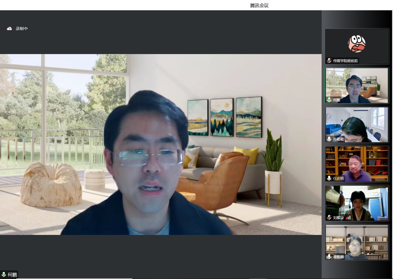
Task: Click the green microphone icon beside bottom-left 何鹏
Action: click(x=4, y=275)
